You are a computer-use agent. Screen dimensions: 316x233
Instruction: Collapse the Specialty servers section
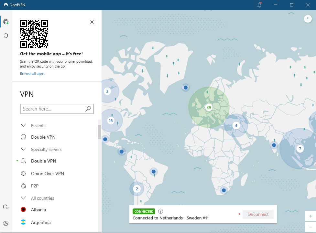23,149
